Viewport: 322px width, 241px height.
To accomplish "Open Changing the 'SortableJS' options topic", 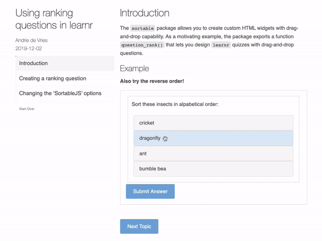I will click(60, 93).
